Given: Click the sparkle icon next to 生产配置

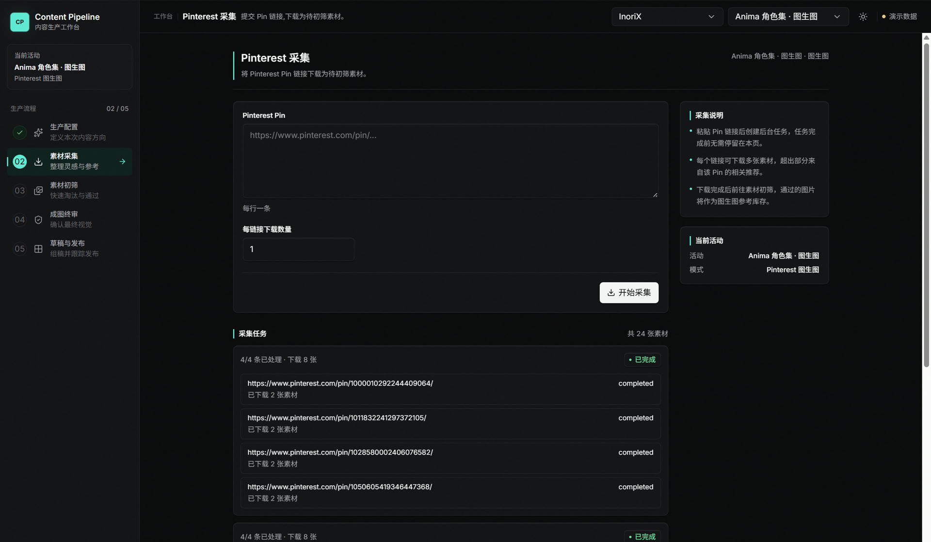Looking at the screenshot, I should click(x=38, y=132).
